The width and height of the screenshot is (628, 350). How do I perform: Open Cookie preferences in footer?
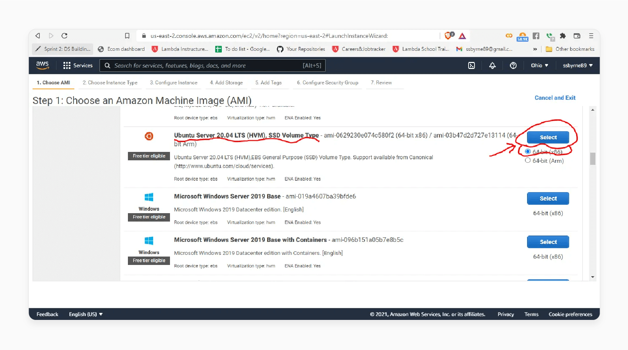coord(571,314)
